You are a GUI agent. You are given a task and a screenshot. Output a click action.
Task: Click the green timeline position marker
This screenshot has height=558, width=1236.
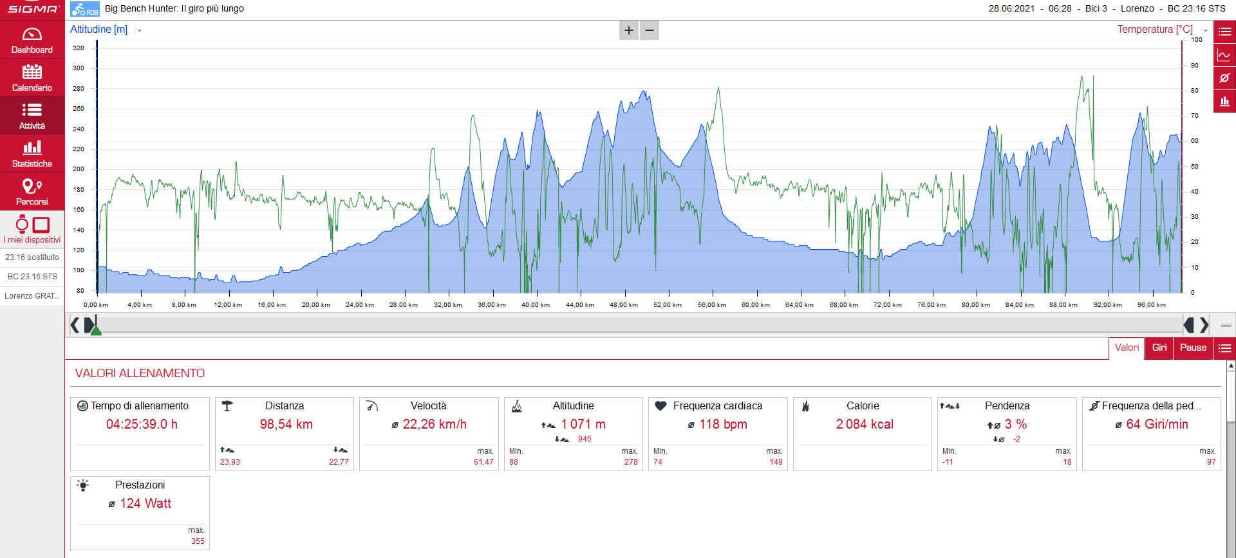coord(96,330)
